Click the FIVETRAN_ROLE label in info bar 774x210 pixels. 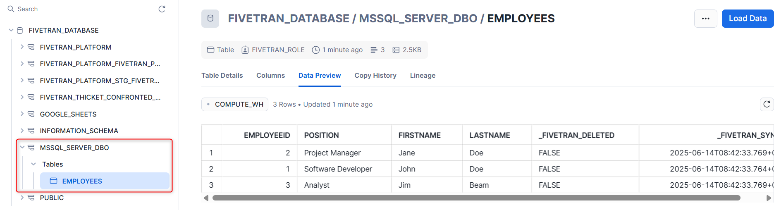click(278, 50)
